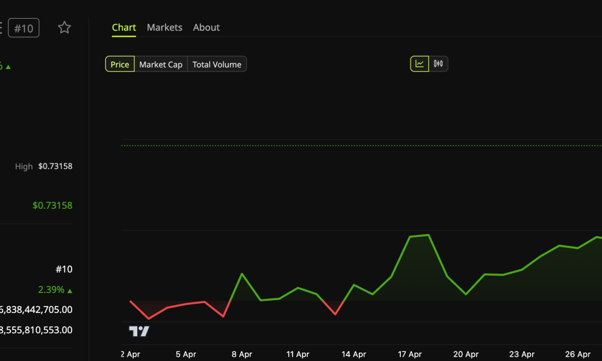Click the High label text

coord(24,167)
